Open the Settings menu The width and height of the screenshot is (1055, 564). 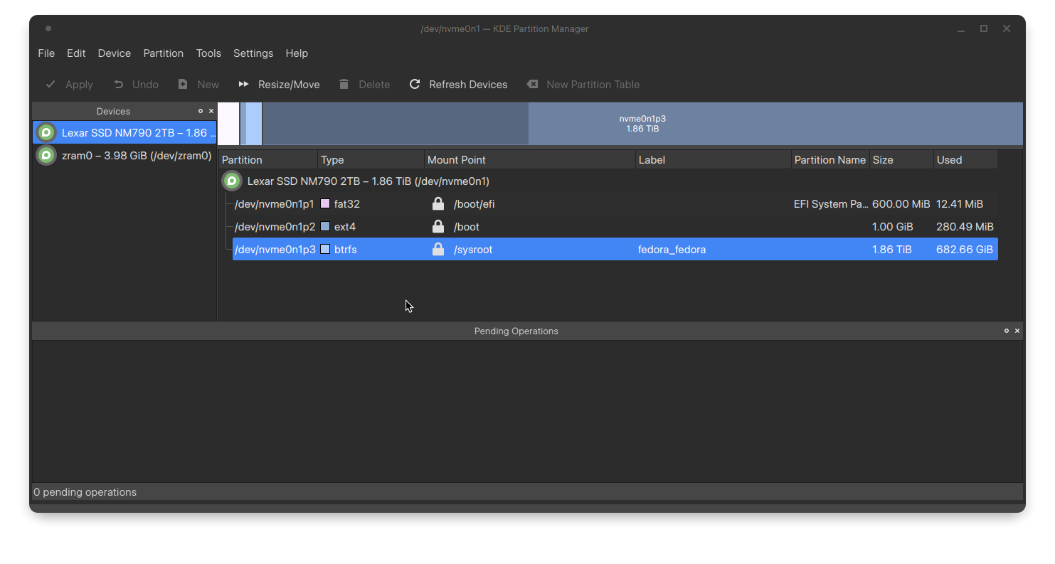(253, 53)
